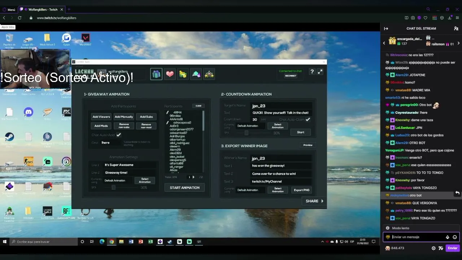
Task: Open the browser downloads icon
Action: coord(450,18)
